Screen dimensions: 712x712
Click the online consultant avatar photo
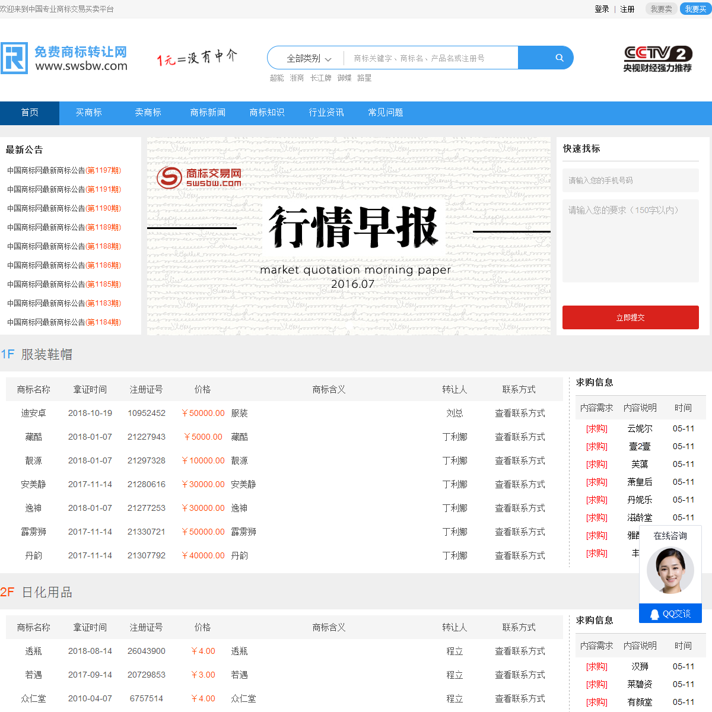[670, 571]
